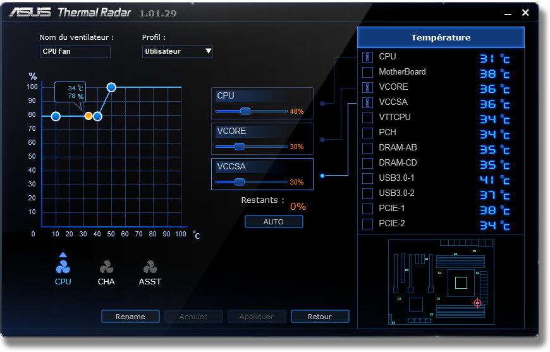Click the CPU Fan name input field
Image resolution: width=550 pixels, height=352 pixels.
pyautogui.click(x=75, y=52)
